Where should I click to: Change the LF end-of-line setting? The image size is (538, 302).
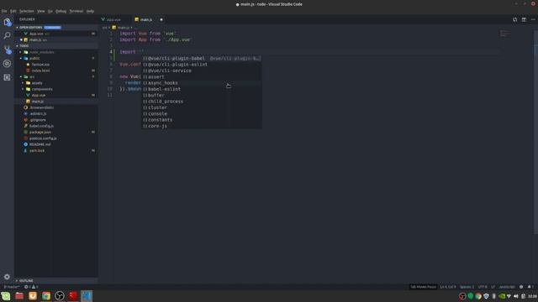click(x=493, y=287)
